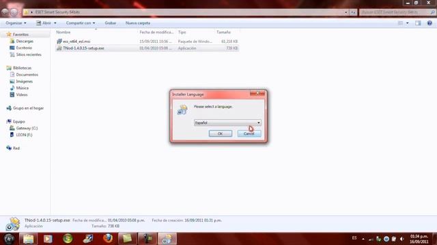Click the msi installer file icon
Screen dimensions: 437x245
coord(59,42)
